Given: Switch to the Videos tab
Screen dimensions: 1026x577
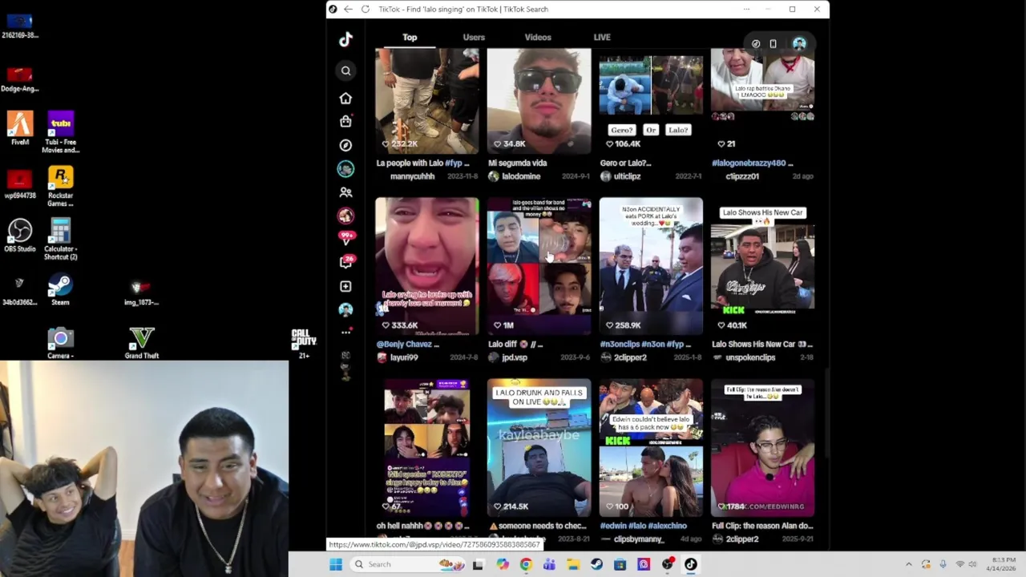Looking at the screenshot, I should [x=538, y=37].
